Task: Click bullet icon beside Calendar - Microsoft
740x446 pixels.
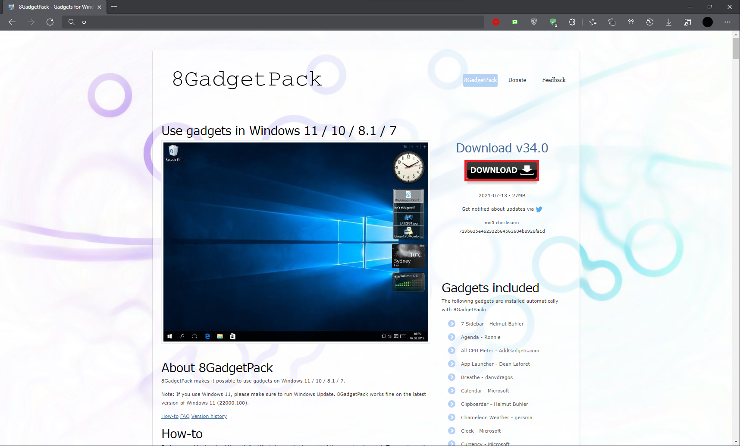Action: point(452,391)
